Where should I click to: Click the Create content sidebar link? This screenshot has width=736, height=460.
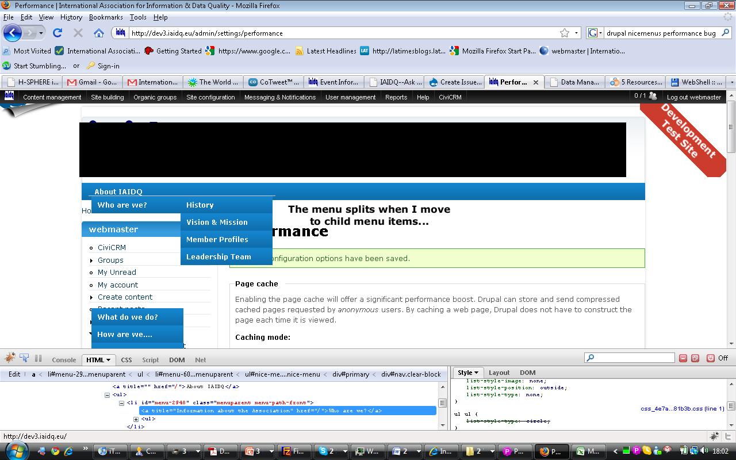pyautogui.click(x=125, y=297)
